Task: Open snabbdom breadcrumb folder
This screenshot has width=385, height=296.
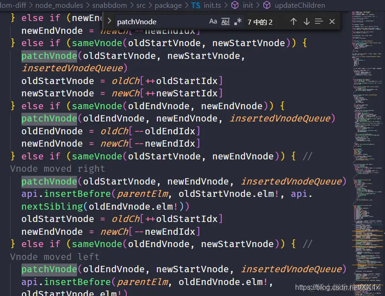Action: (x=109, y=5)
